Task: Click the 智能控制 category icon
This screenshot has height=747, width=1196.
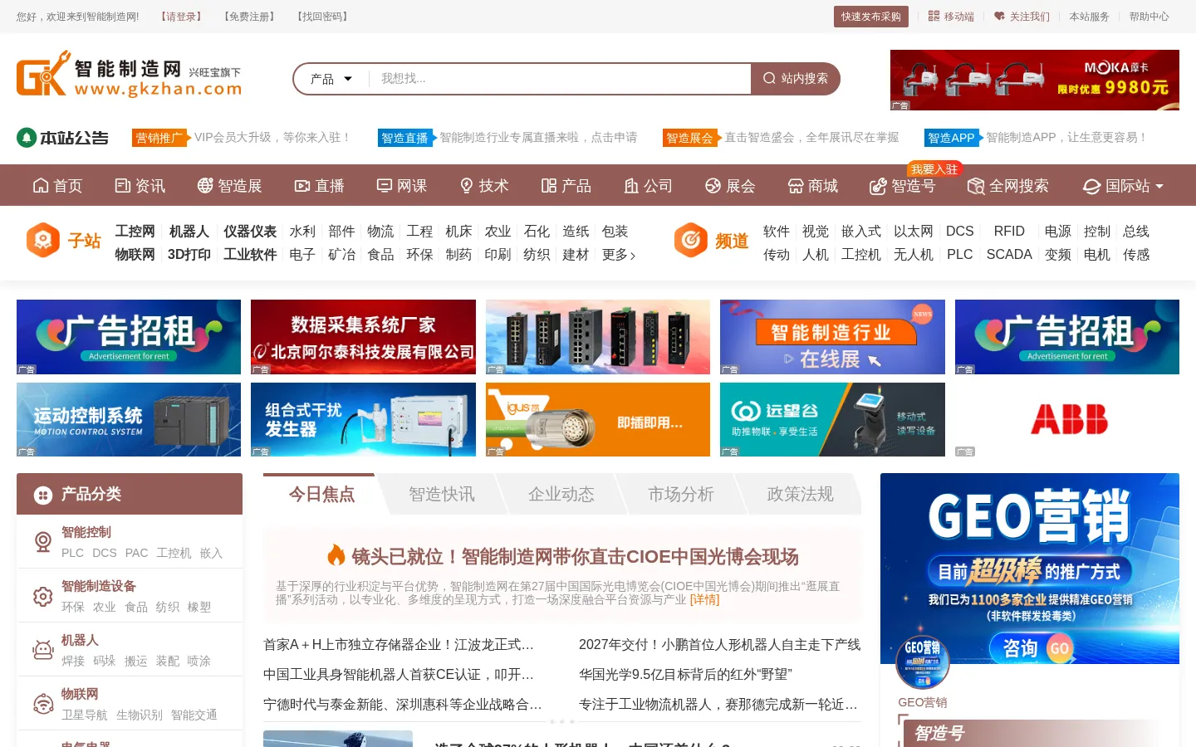Action: (x=43, y=542)
